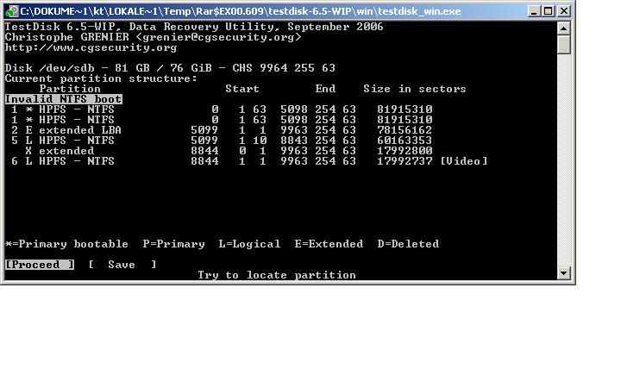Click the 'Partition' column header
Viewport: 621px width, 388px height.
coord(70,89)
